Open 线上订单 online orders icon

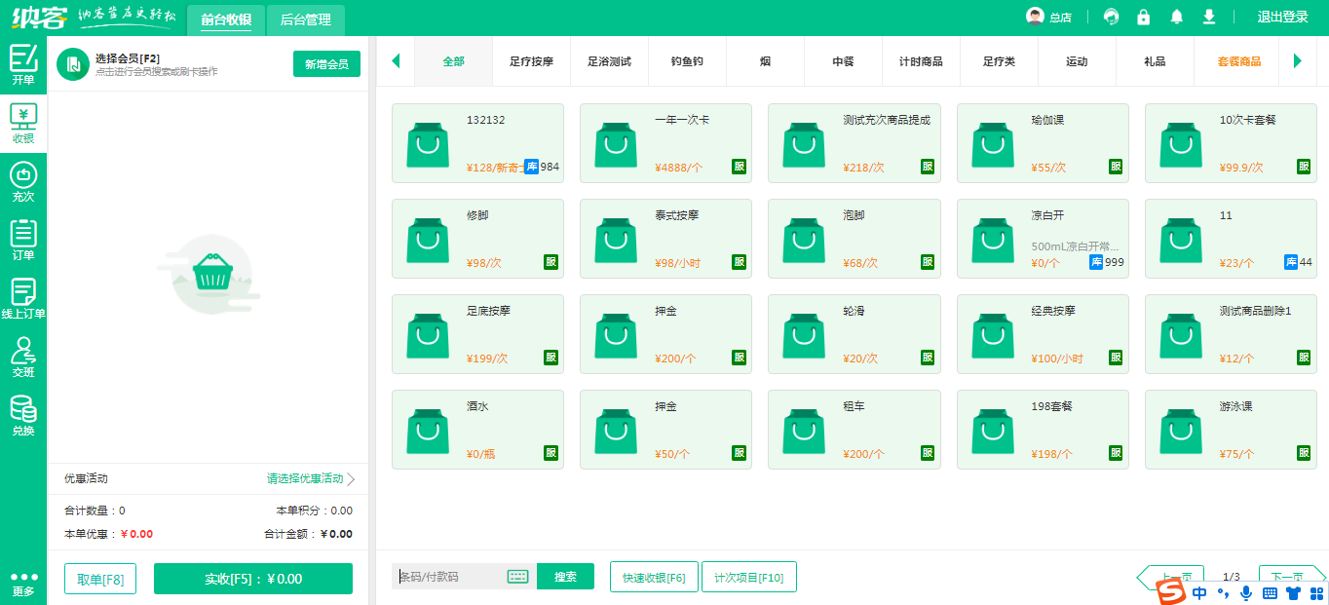23,299
